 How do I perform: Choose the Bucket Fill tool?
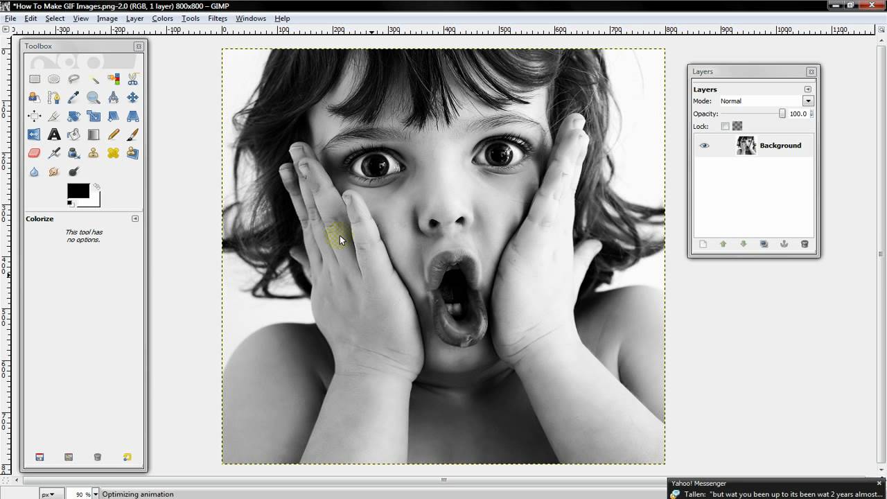pos(73,134)
